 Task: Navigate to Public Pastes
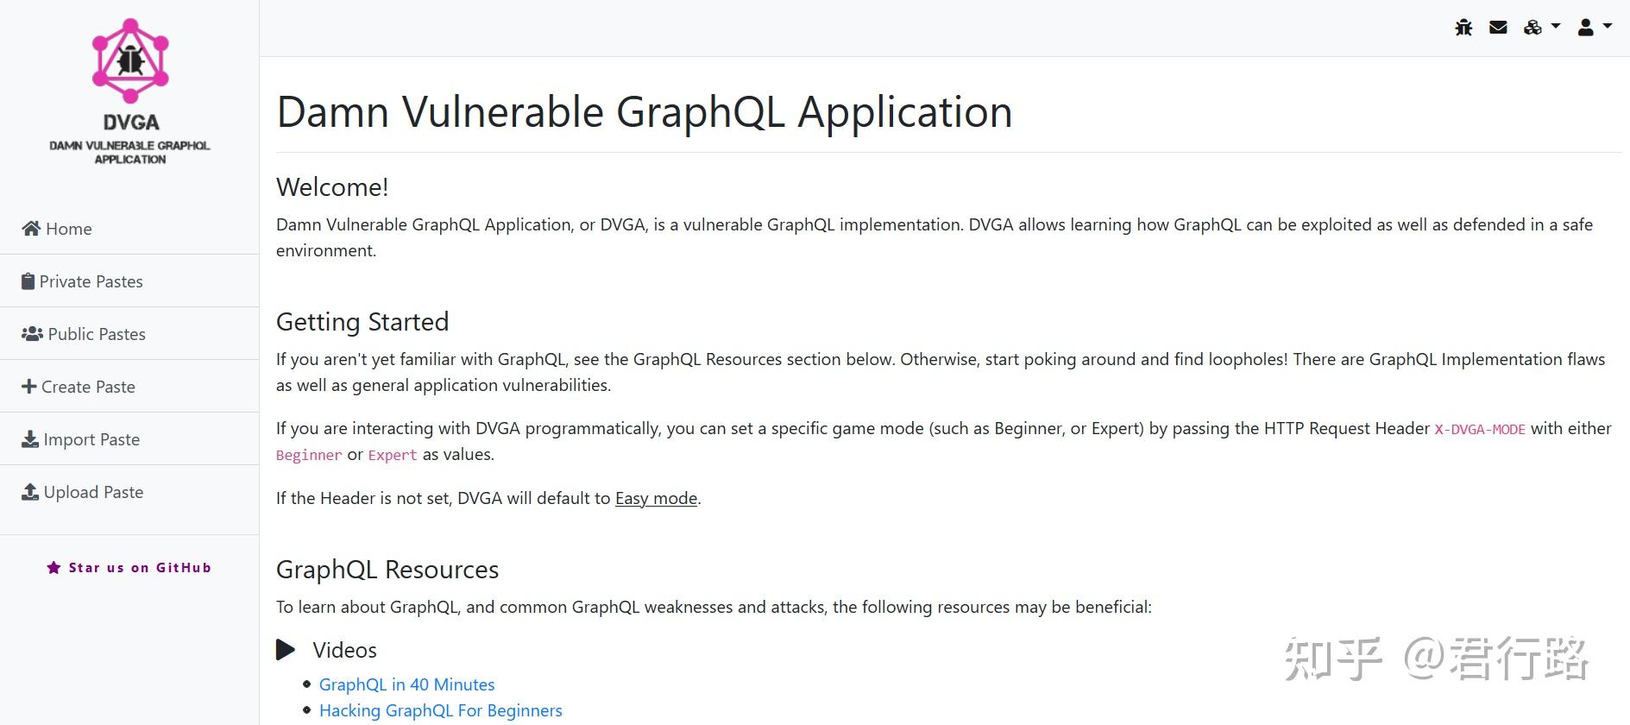(95, 334)
